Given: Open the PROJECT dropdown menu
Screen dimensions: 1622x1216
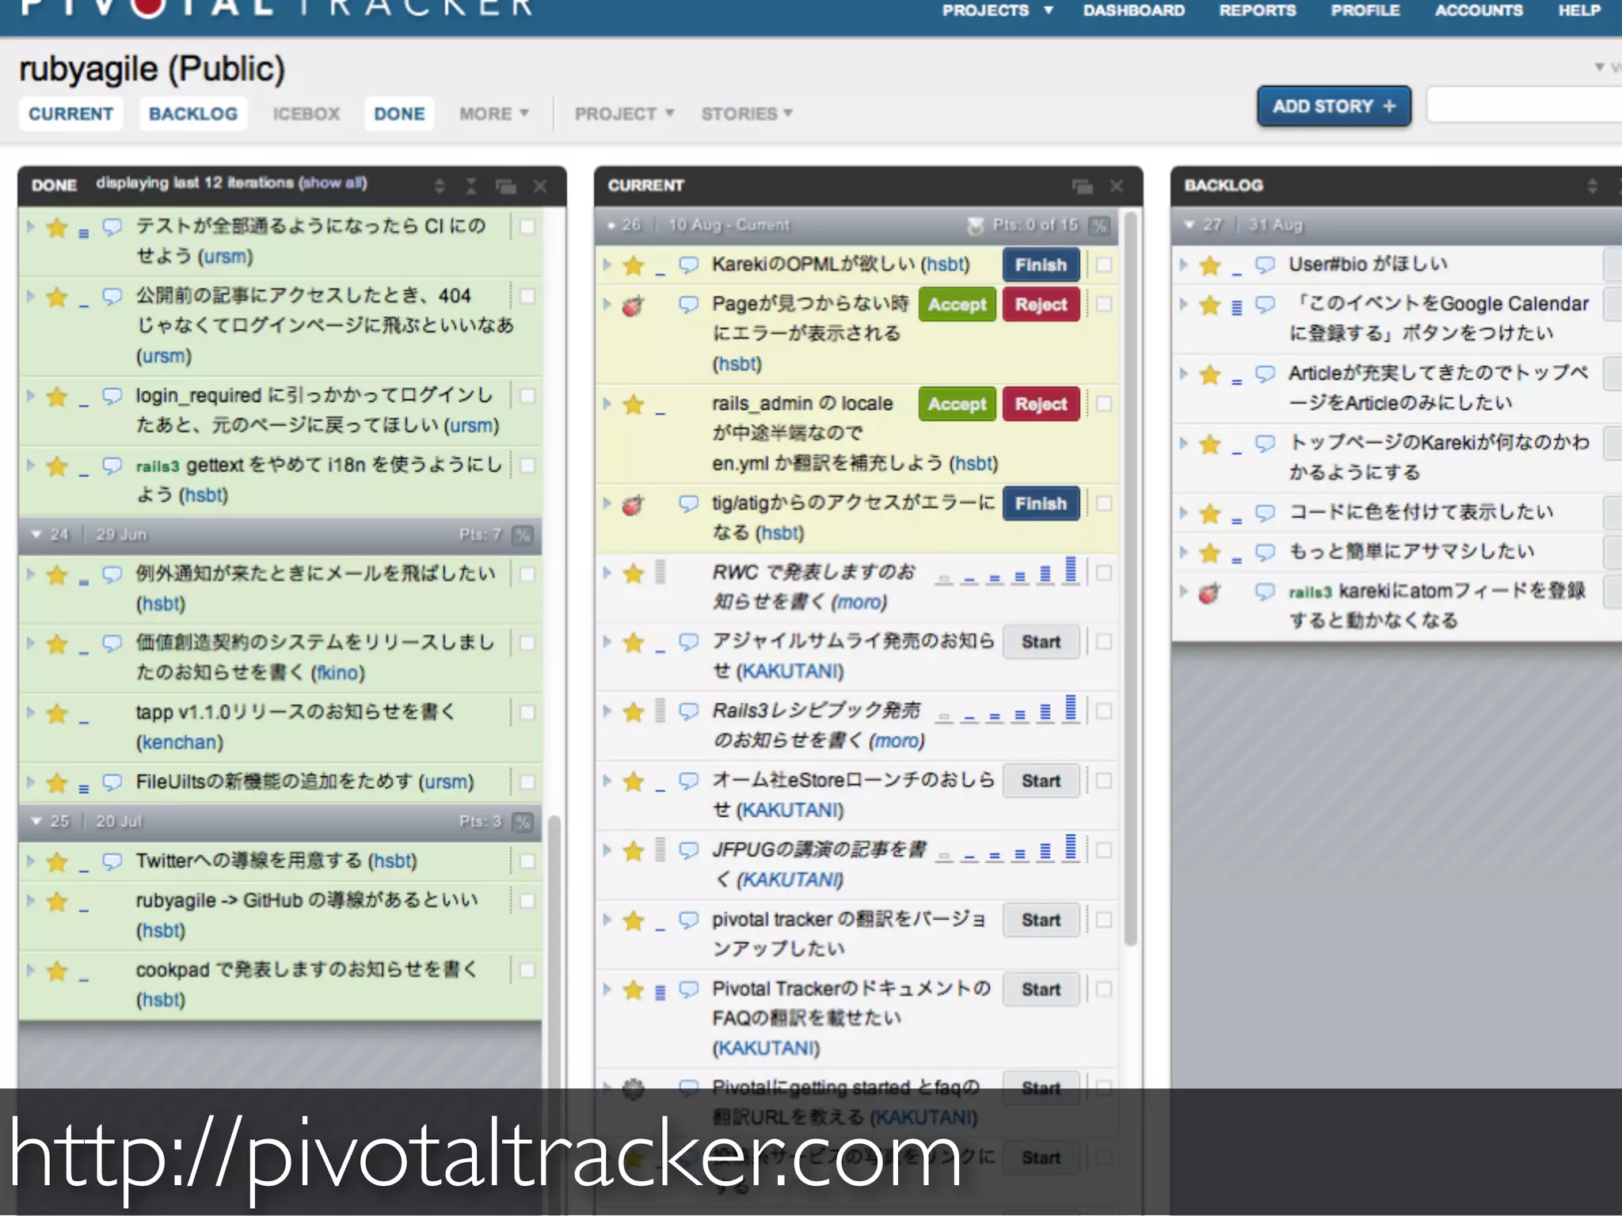Looking at the screenshot, I should (x=624, y=114).
